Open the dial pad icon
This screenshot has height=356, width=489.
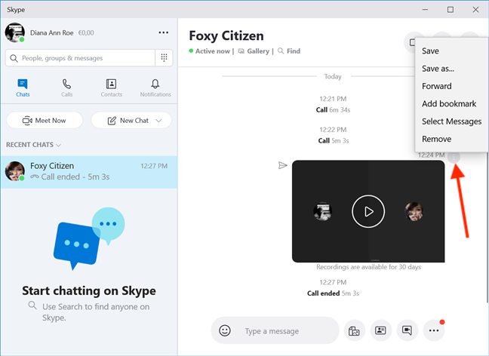164,57
